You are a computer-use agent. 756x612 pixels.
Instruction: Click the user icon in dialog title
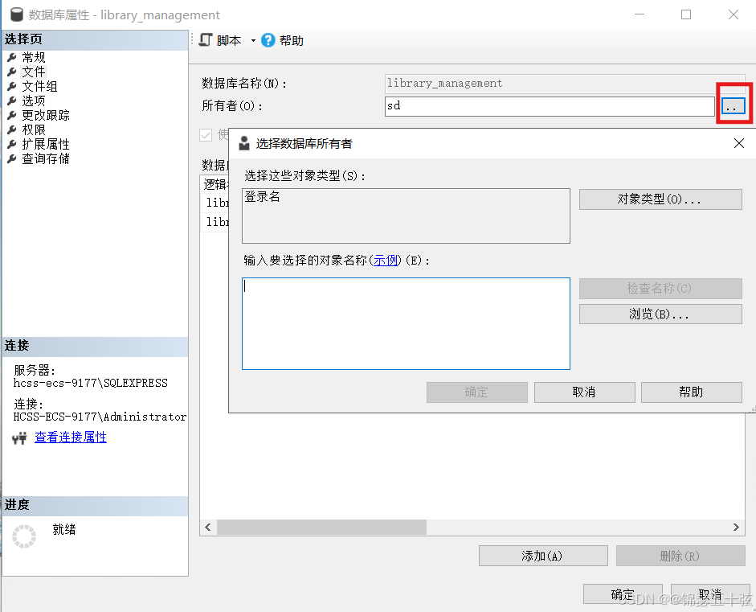[x=244, y=143]
